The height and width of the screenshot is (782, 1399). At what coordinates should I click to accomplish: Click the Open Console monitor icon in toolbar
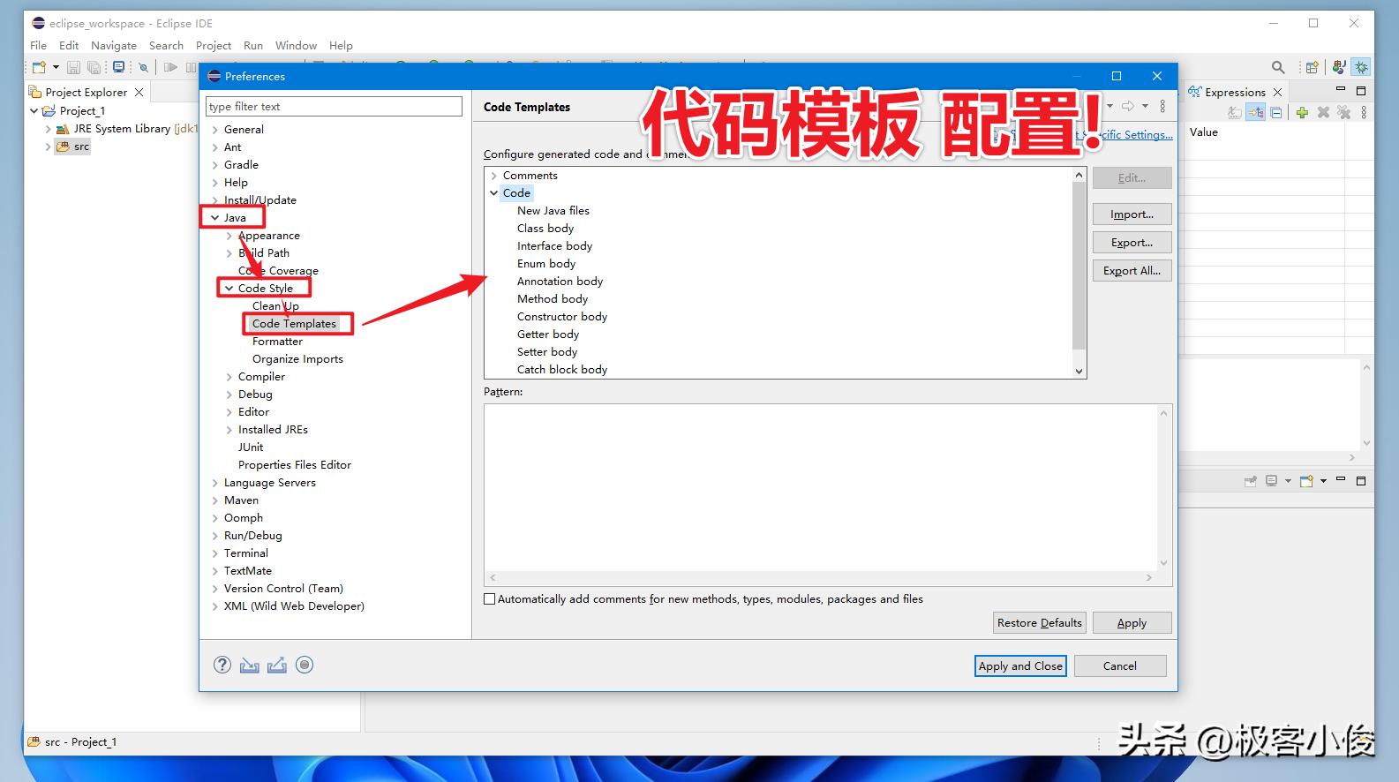(119, 67)
